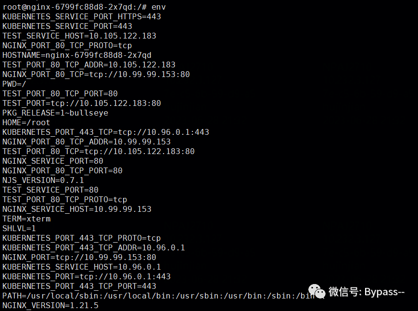Click the KUBERNETES_SERVICE_PORT_HTTPS=443 line
Screen dimensions: 418x311
(82, 16)
